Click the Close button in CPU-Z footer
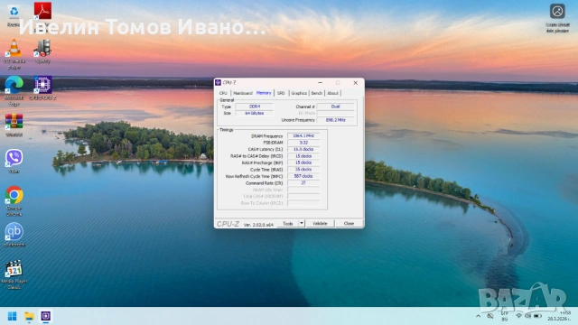This screenshot has width=578, height=325. point(349,224)
